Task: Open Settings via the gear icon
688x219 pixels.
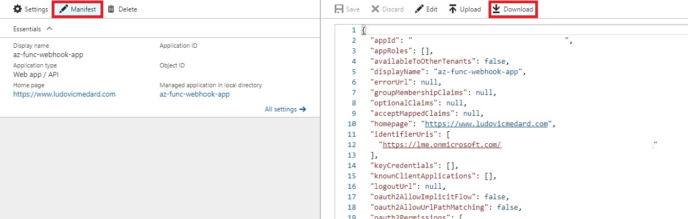Action: (18, 9)
